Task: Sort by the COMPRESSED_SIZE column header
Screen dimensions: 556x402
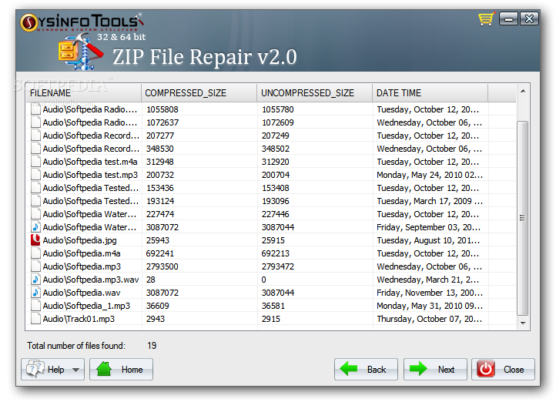Action: (199, 93)
